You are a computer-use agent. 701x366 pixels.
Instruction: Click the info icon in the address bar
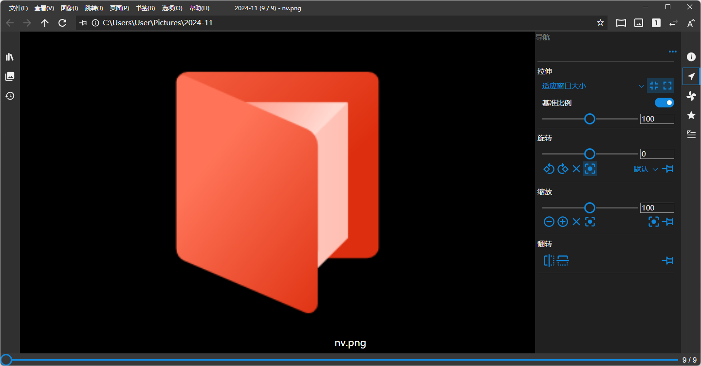tap(95, 23)
